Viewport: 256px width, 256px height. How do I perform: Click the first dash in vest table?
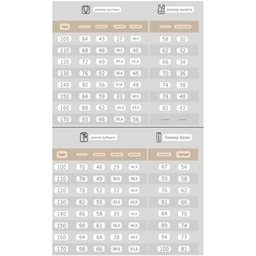pyautogui.click(x=165, y=120)
